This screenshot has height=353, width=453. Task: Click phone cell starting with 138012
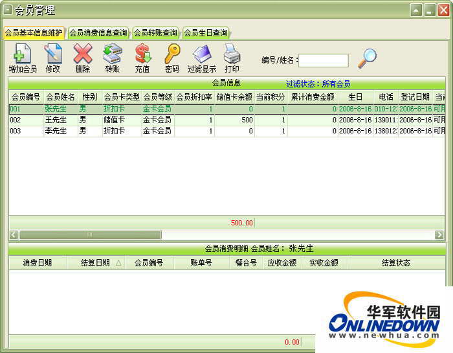point(386,131)
